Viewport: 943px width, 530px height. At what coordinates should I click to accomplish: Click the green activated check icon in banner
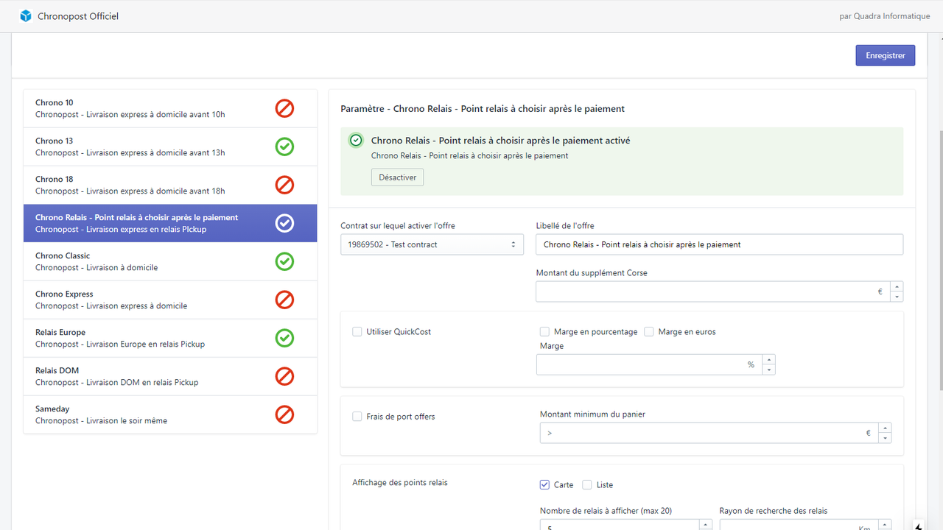[356, 140]
